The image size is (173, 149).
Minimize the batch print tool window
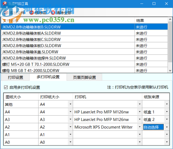coord(142,3)
